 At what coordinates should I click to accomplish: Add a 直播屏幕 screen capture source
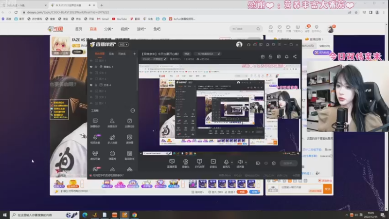172,164
